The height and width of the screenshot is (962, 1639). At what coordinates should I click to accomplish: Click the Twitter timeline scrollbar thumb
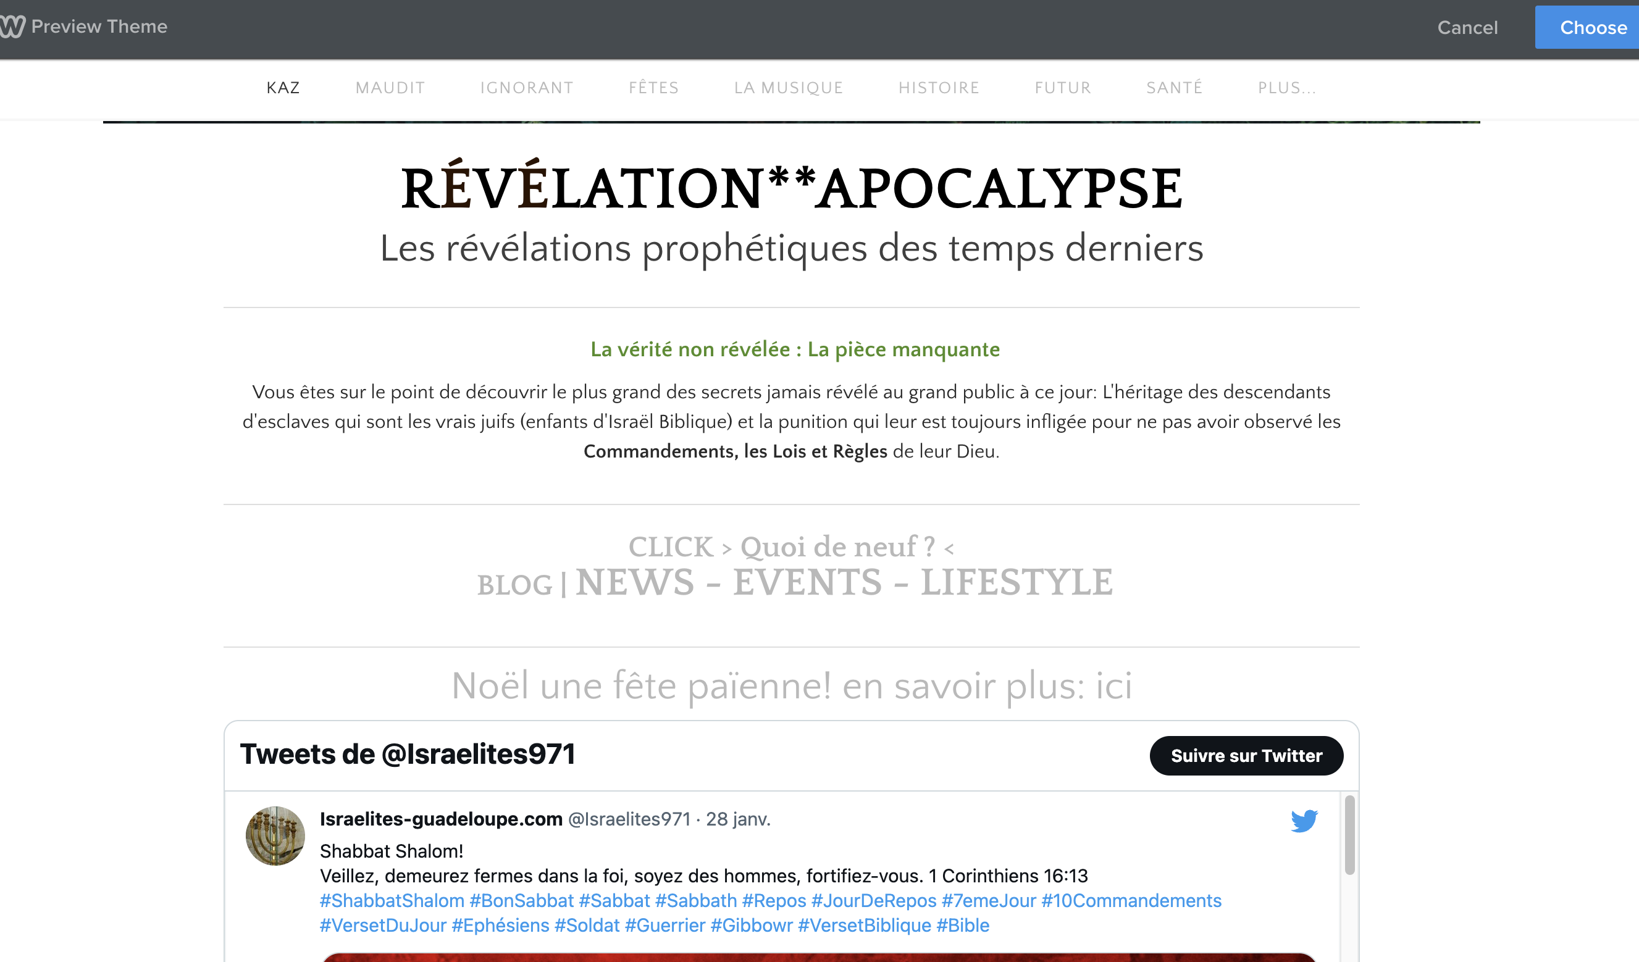1349,835
